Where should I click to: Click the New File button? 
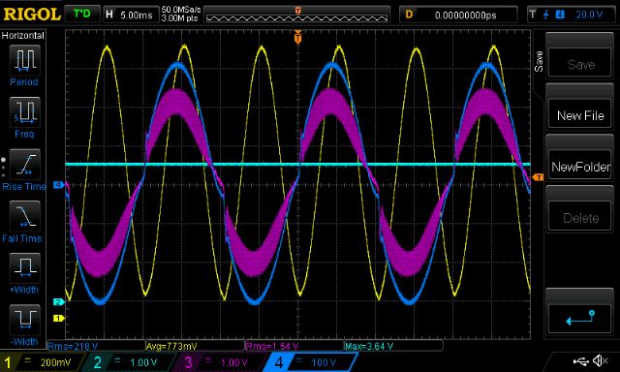580,115
